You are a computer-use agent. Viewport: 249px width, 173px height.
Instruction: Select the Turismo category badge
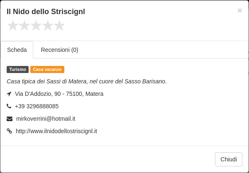click(17, 70)
